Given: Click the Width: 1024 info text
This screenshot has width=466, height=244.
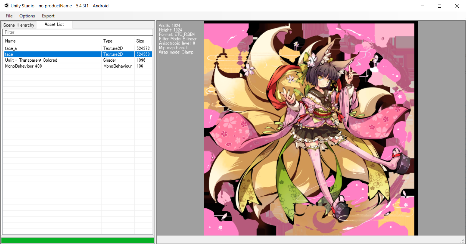Looking at the screenshot, I should 169,26.
